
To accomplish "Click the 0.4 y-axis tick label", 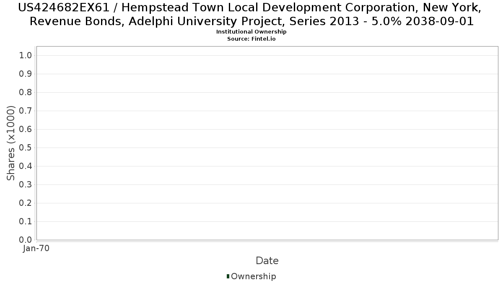I will click(26, 166).
